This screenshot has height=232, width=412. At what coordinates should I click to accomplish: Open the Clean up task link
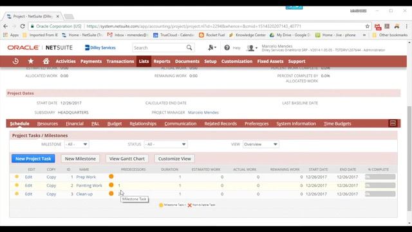point(84,194)
